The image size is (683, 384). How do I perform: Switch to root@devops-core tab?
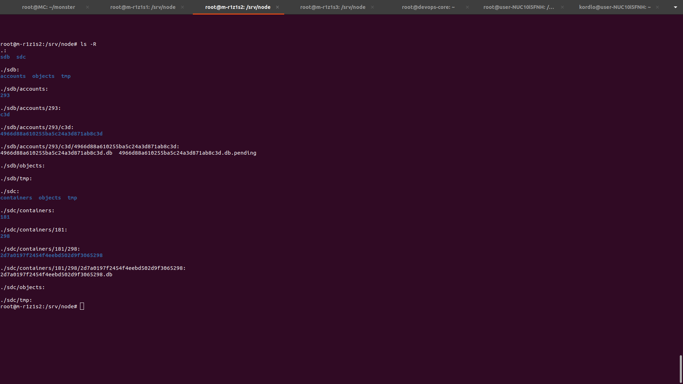428,7
